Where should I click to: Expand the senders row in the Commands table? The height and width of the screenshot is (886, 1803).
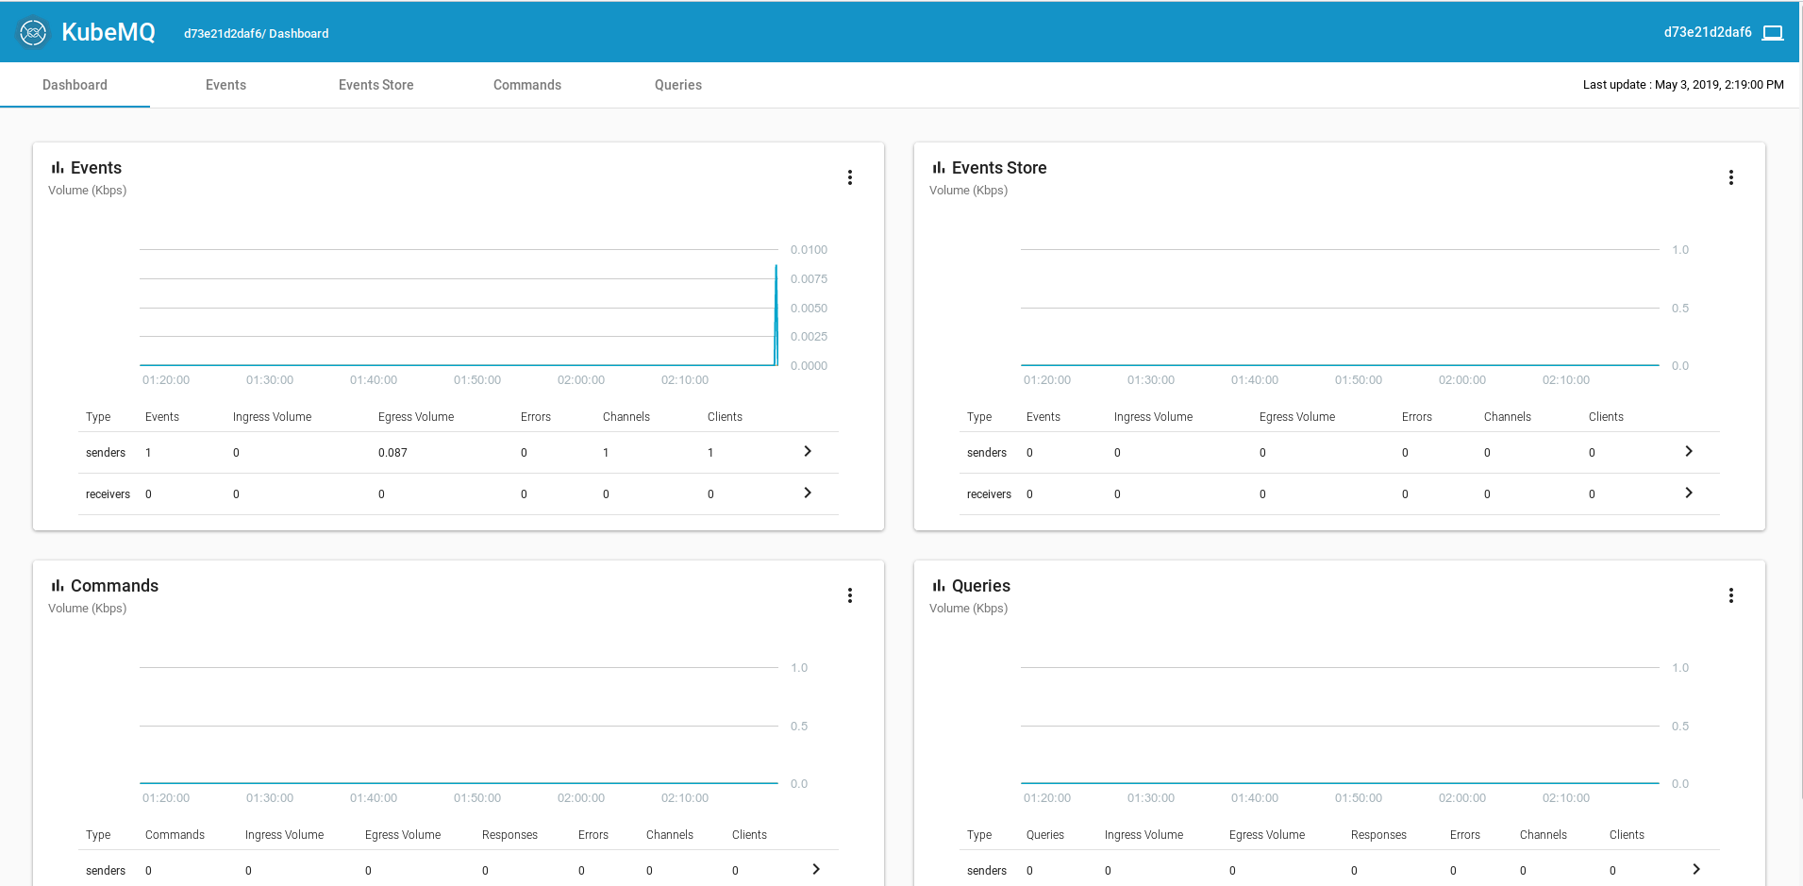[x=816, y=869]
